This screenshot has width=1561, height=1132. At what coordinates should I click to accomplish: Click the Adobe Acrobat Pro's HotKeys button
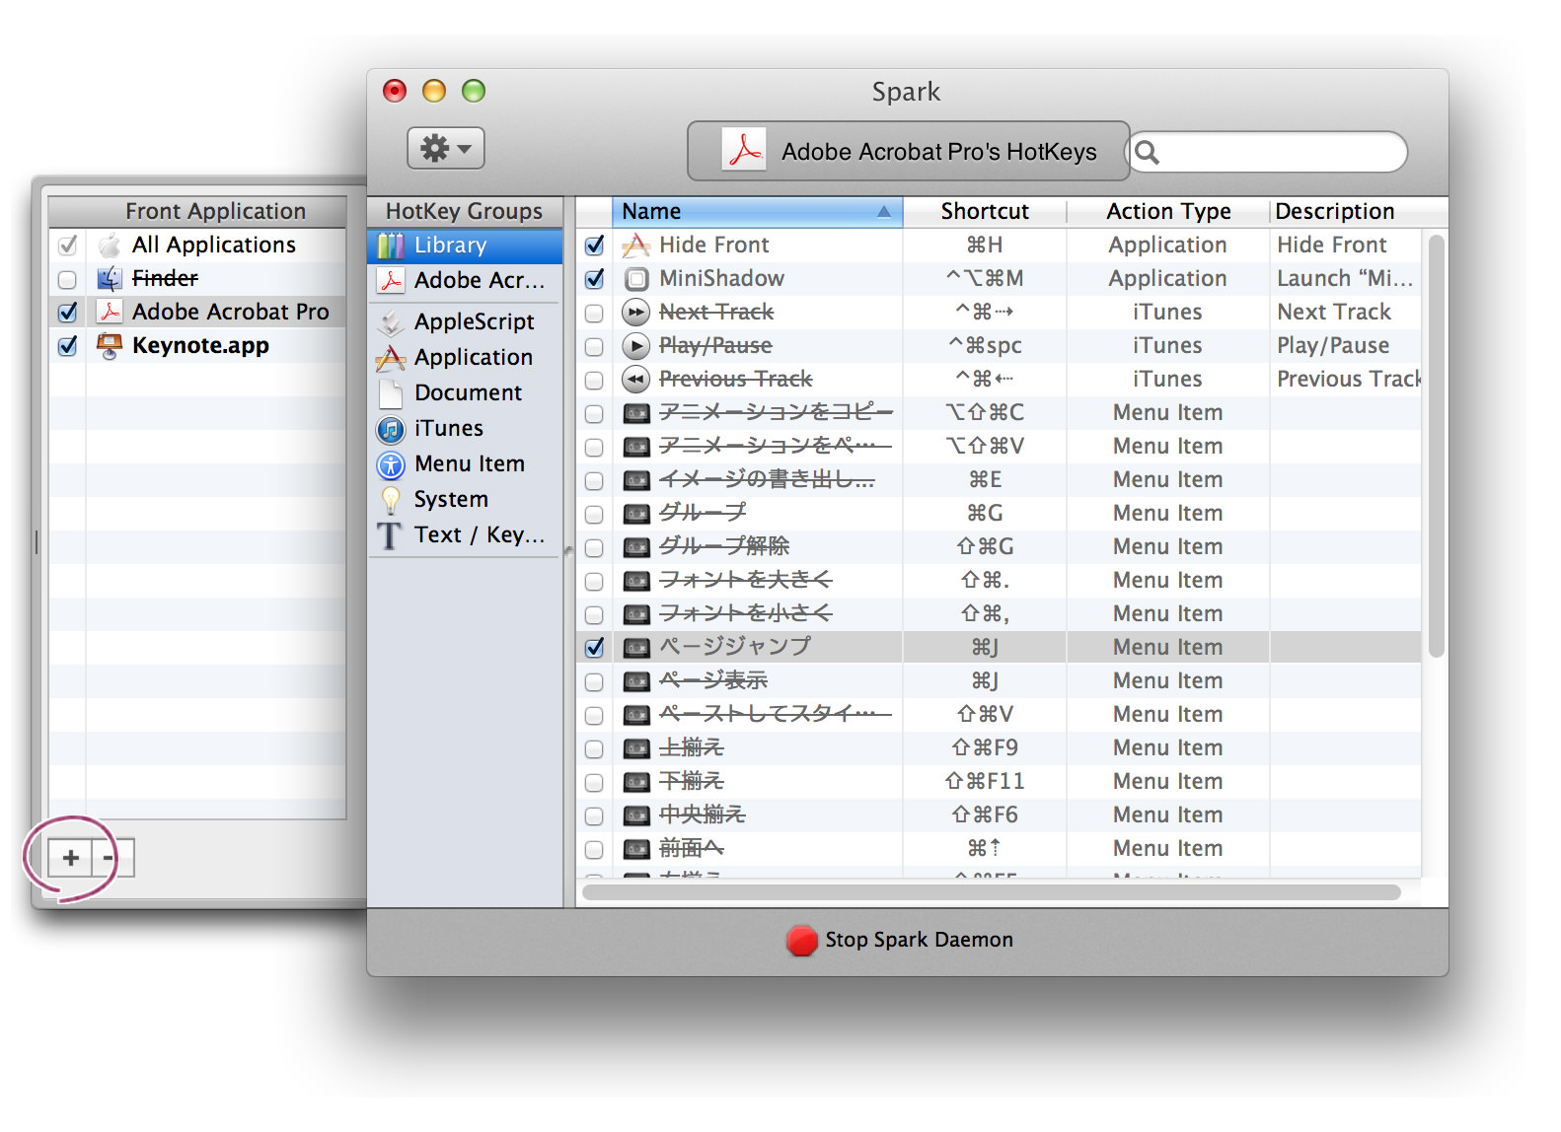point(908,151)
